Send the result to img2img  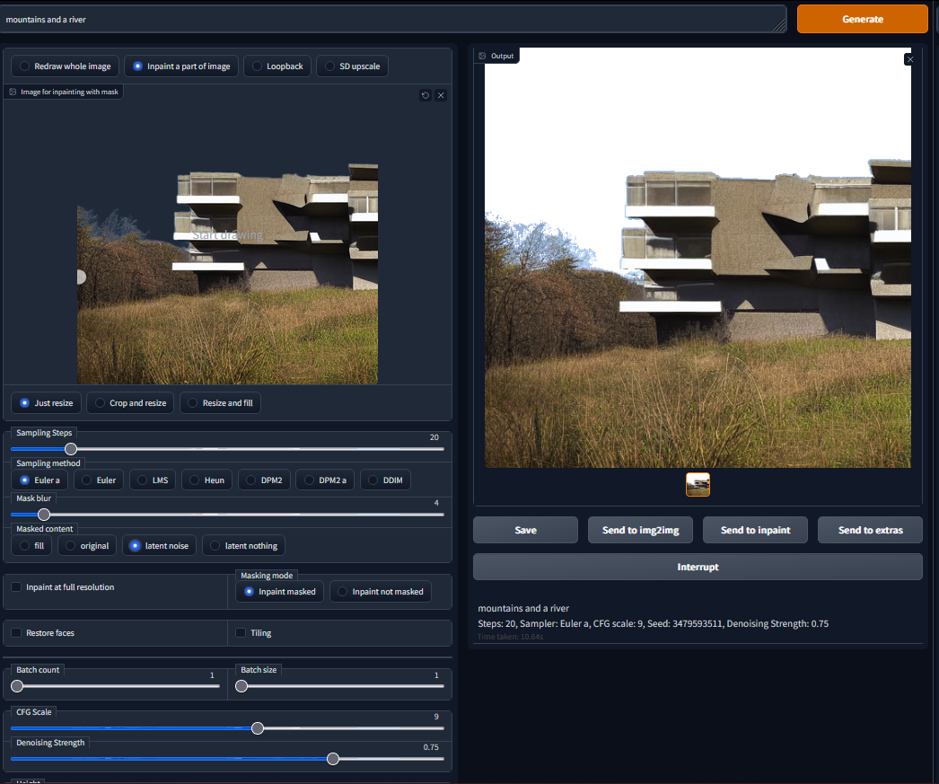[x=640, y=530]
